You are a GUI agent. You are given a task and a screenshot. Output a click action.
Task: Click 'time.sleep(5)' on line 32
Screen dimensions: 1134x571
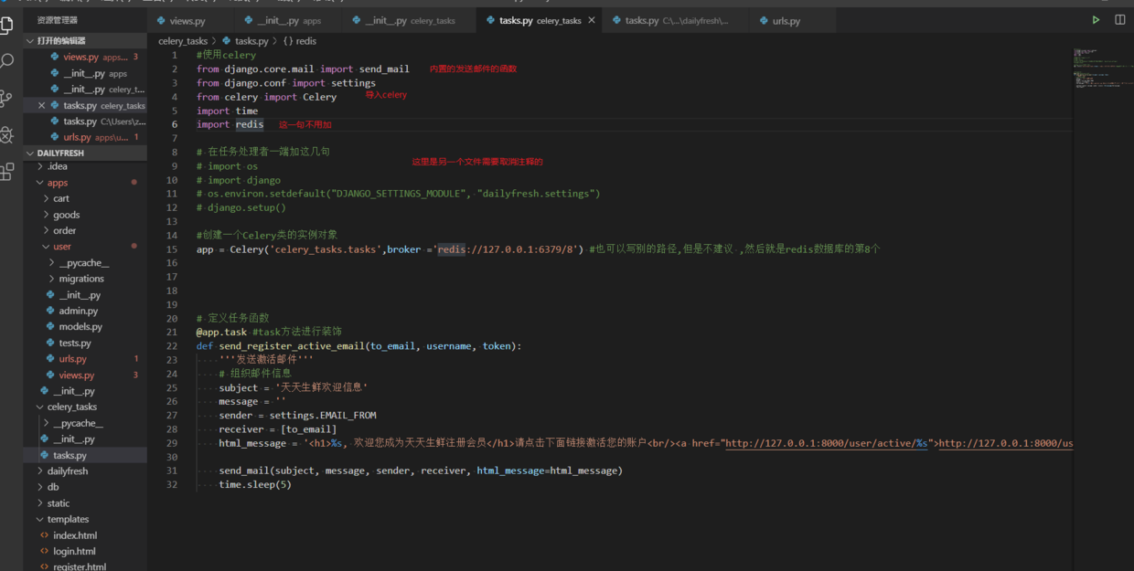[x=255, y=484]
